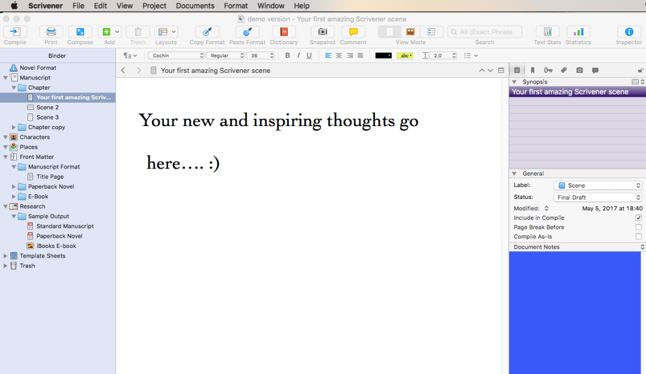The height and width of the screenshot is (374, 646).
Task: Show Notes pane in Inspector
Action: pyautogui.click(x=517, y=70)
